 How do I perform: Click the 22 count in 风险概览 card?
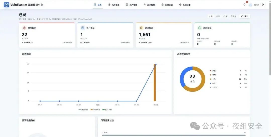tap(25, 35)
